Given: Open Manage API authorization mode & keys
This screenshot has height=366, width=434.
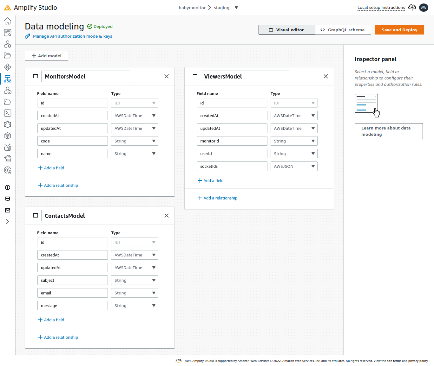Looking at the screenshot, I should coord(72,36).
